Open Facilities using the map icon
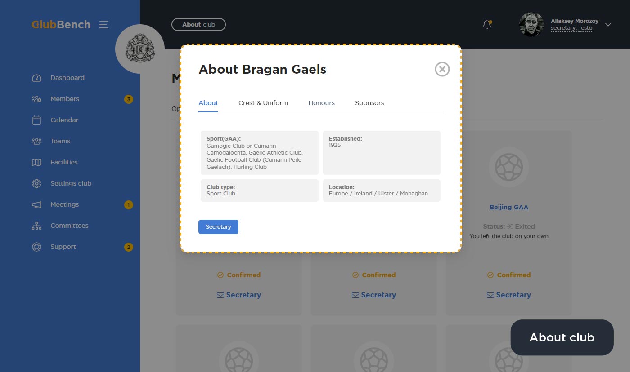 [36, 163]
